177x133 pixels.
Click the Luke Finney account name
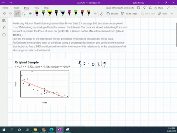tap(139, 3)
